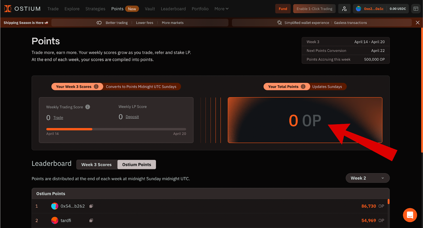Open Strategies from navigation

[x=95, y=9]
